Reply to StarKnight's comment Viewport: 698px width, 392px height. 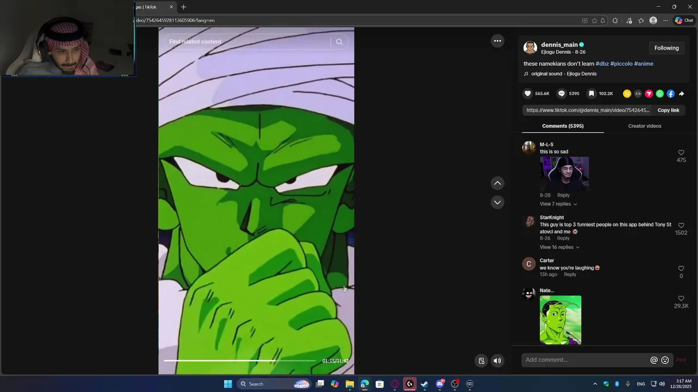click(563, 238)
